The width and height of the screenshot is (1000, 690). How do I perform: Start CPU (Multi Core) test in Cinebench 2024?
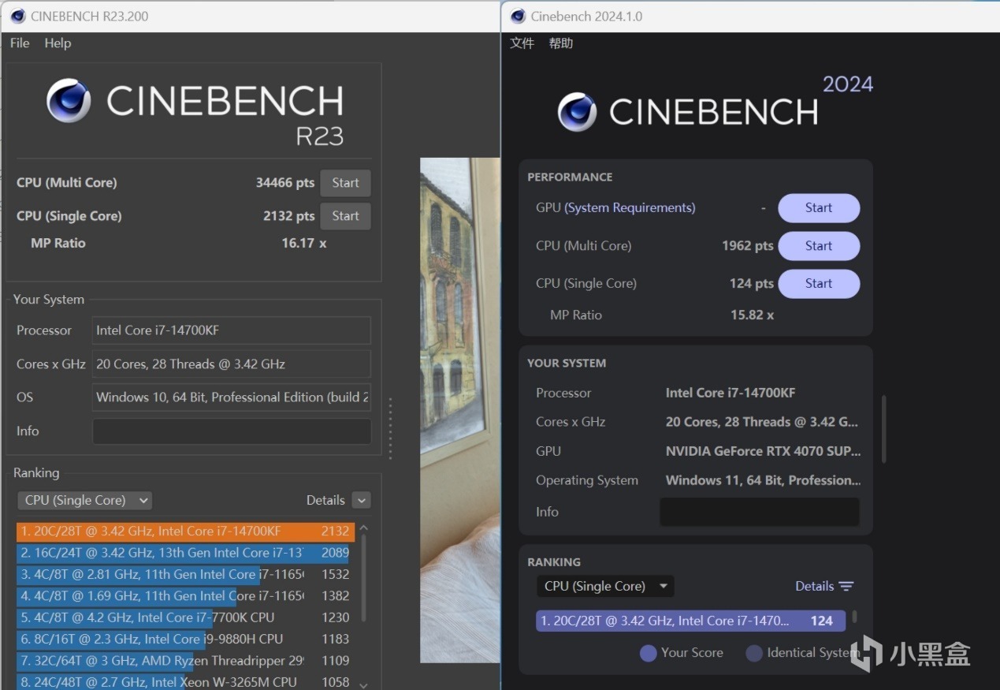pos(819,246)
